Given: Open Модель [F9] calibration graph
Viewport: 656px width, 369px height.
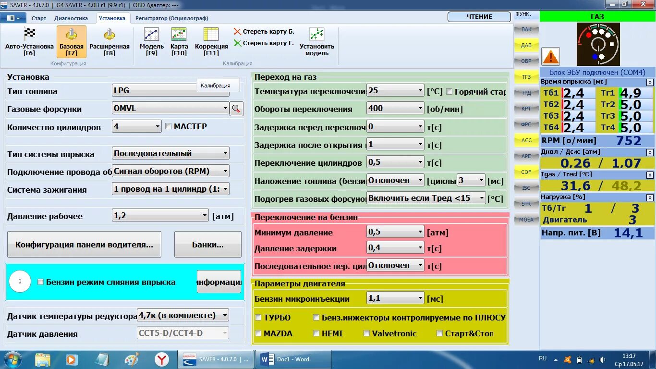Looking at the screenshot, I should click(x=152, y=41).
